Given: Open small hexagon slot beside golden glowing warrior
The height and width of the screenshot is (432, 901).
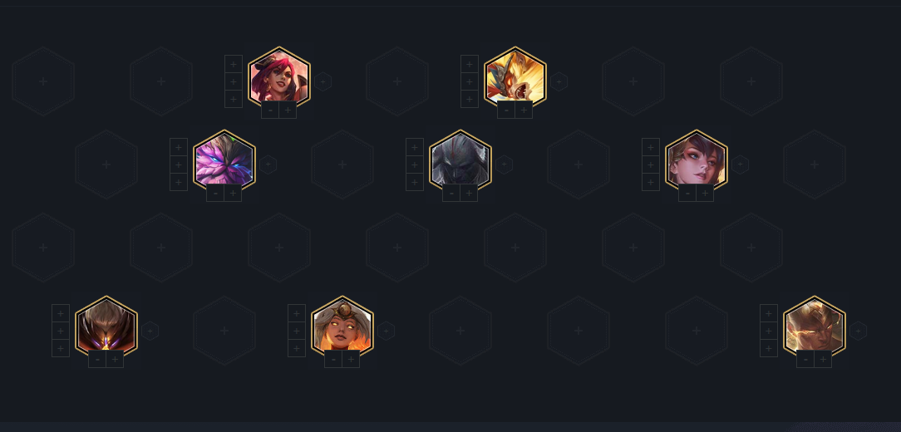Looking at the screenshot, I should click(x=858, y=331).
